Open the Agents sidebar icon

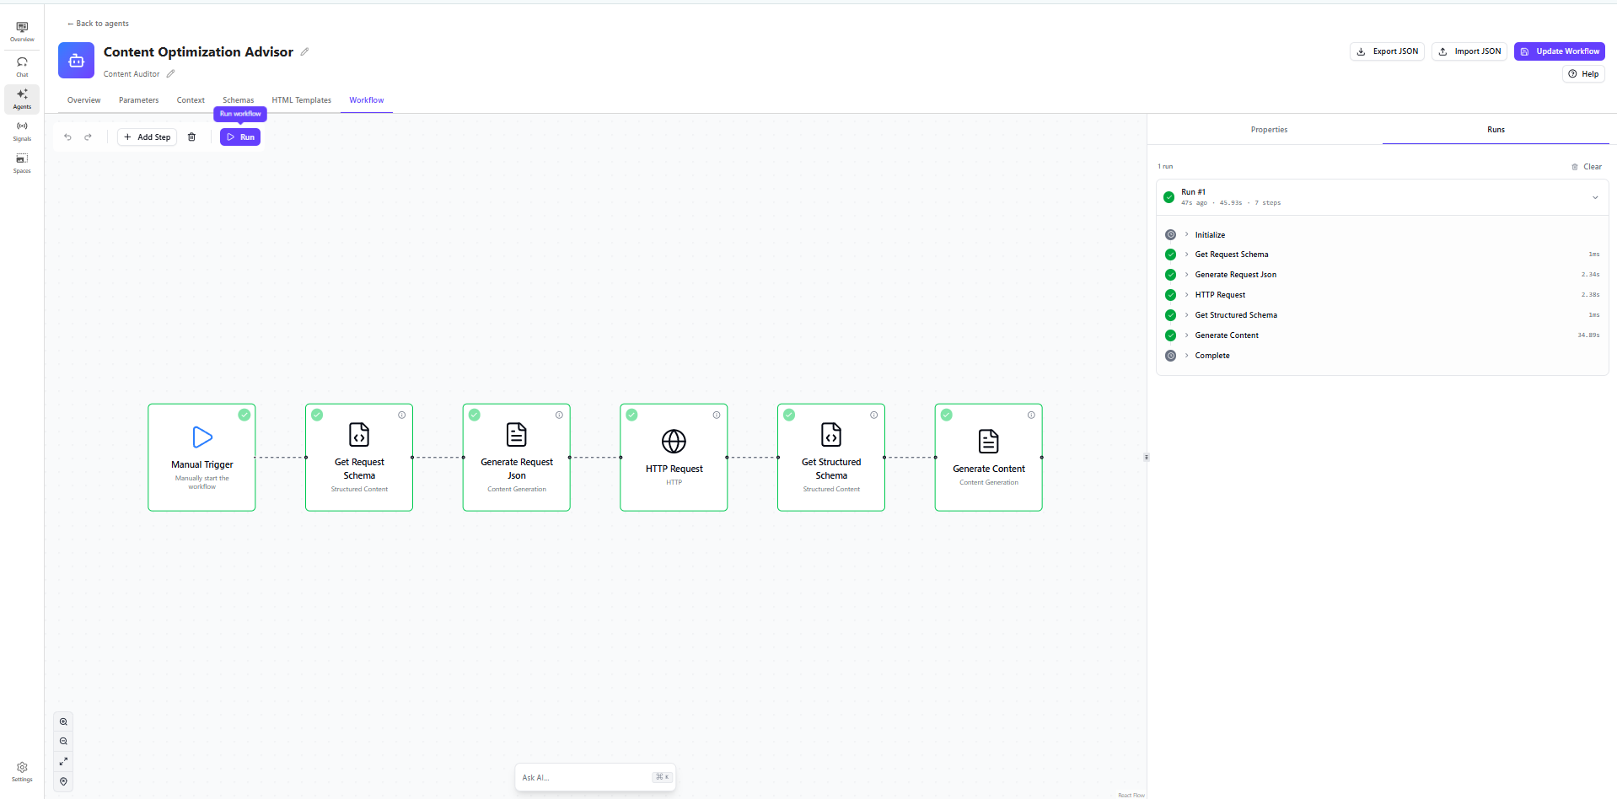[22, 99]
